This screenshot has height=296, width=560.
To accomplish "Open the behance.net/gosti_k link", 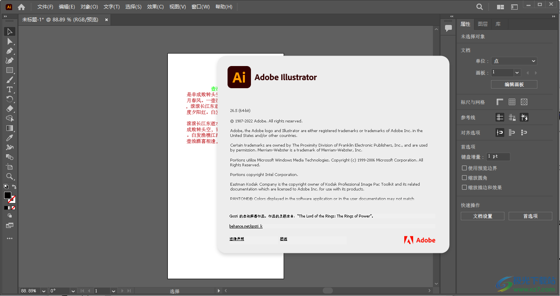I will point(246,226).
